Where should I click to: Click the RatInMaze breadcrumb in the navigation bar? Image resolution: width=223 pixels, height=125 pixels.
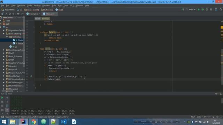pos(47,10)
